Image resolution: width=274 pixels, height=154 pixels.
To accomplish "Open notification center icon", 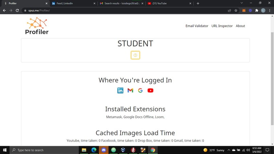I will (x=267, y=150).
